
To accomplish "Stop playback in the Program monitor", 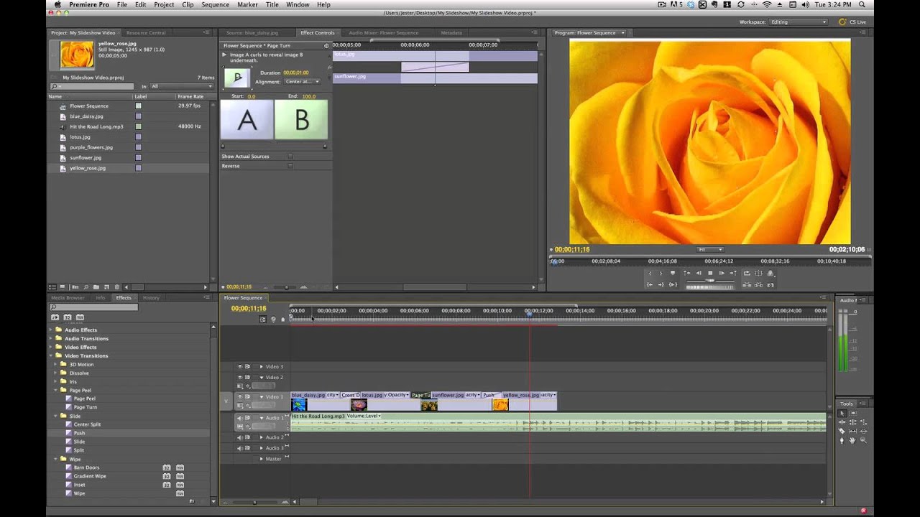I will (x=710, y=273).
